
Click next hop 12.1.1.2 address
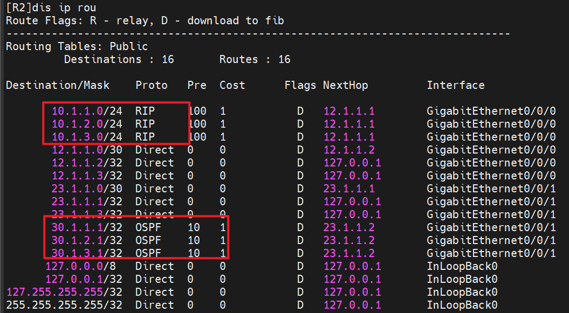pos(349,150)
